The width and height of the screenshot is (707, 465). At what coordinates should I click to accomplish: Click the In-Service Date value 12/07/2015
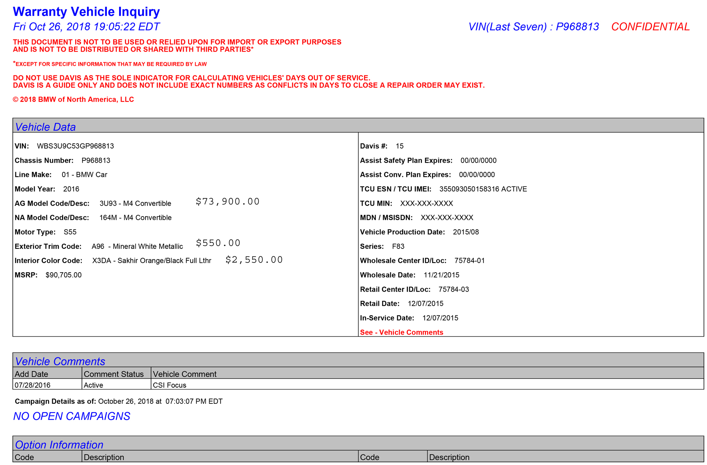tap(440, 318)
